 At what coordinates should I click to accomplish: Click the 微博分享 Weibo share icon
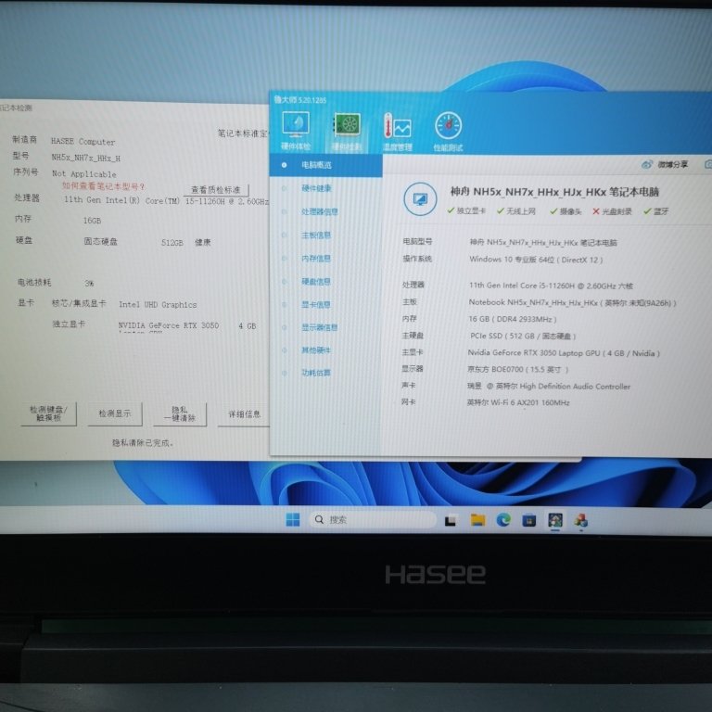(x=666, y=164)
